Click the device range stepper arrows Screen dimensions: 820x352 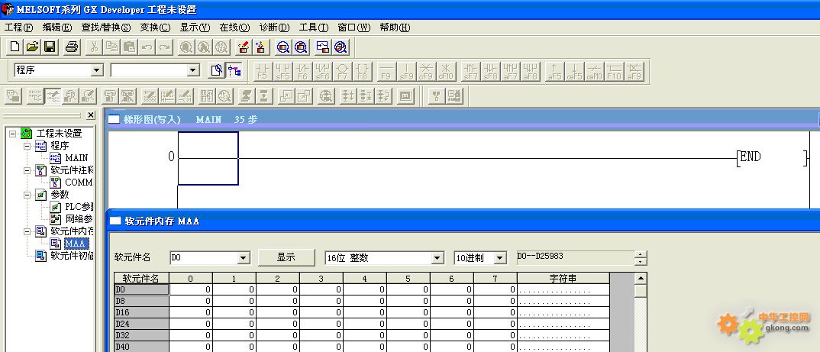click(x=640, y=258)
